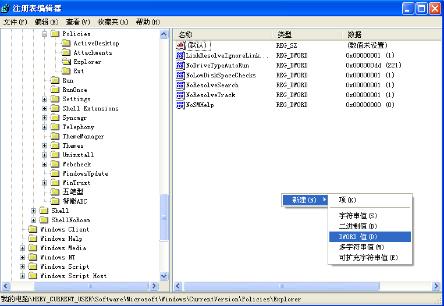Click the ActiveDesktop folder icon

(66, 43)
